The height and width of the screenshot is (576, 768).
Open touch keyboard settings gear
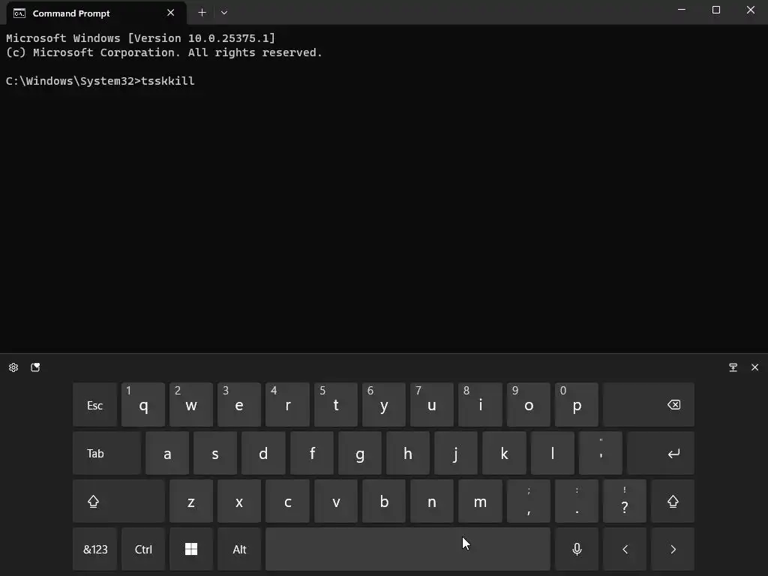pyautogui.click(x=13, y=367)
